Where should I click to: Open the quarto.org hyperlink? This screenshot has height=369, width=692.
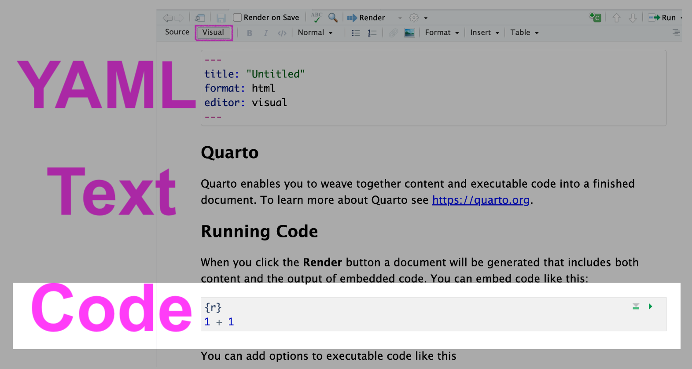pyautogui.click(x=481, y=200)
